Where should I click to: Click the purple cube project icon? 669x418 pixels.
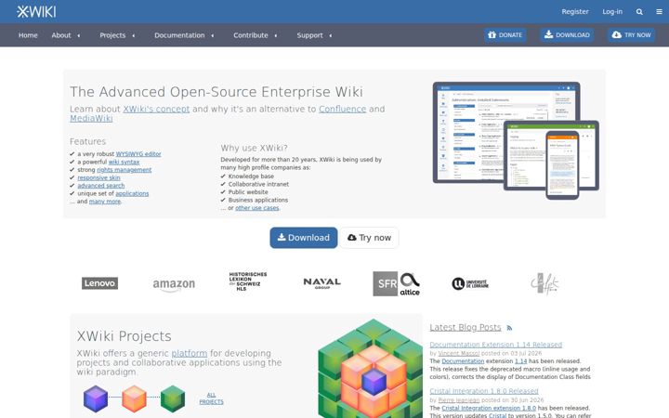coord(96,398)
